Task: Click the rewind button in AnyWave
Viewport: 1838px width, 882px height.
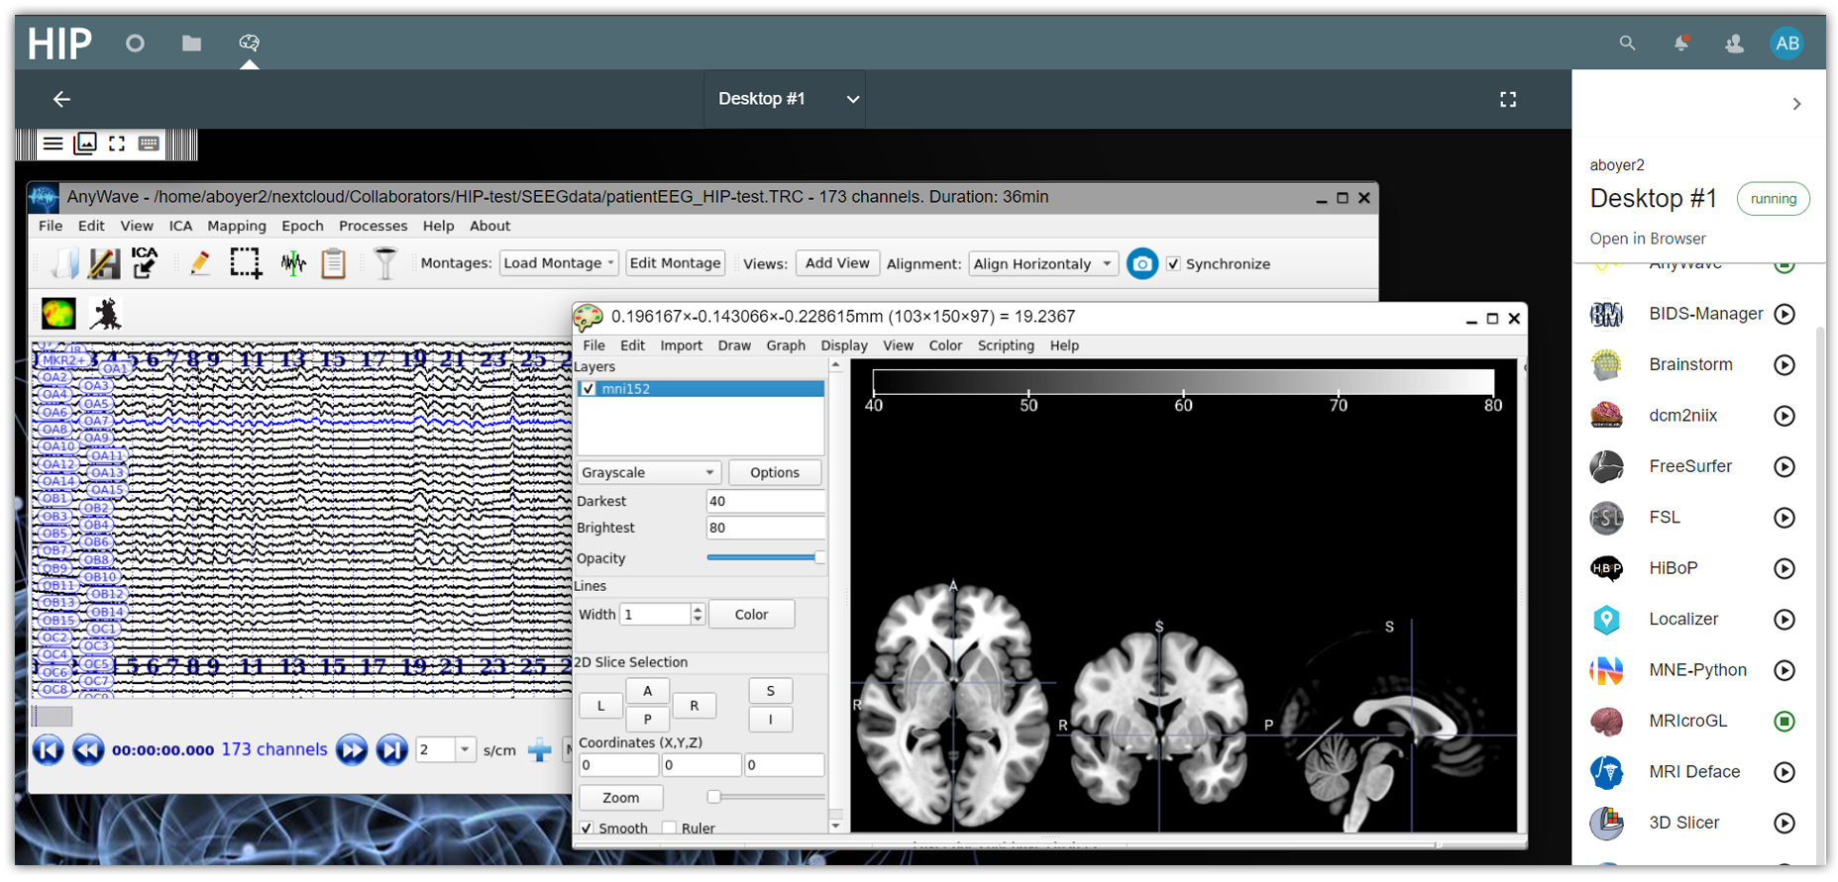Action: pyautogui.click(x=88, y=749)
